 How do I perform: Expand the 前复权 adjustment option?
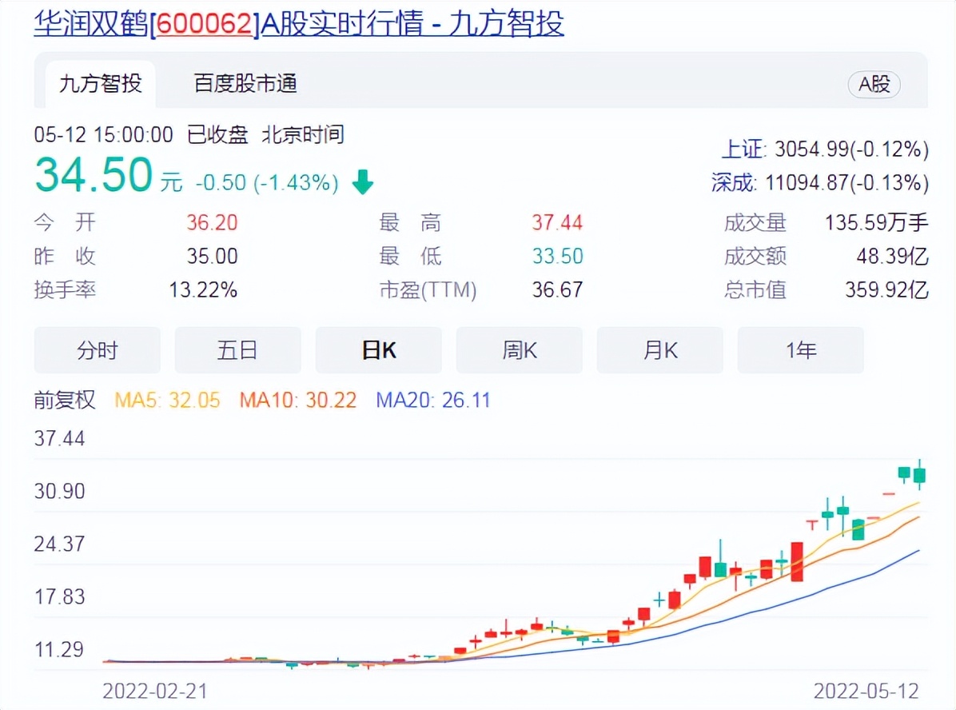tap(65, 400)
